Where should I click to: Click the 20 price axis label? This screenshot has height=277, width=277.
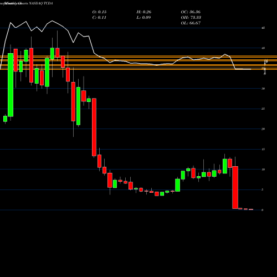click(263, 129)
